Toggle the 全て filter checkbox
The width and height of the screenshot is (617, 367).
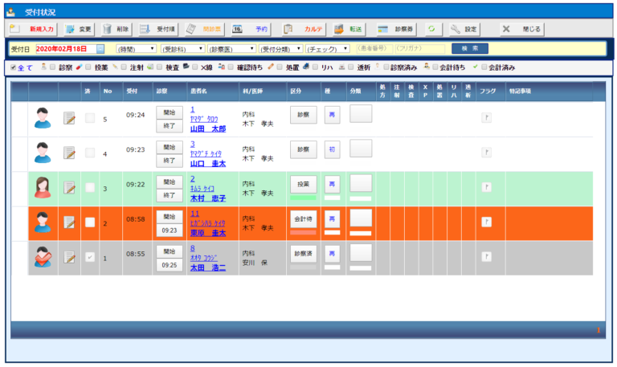click(x=14, y=67)
